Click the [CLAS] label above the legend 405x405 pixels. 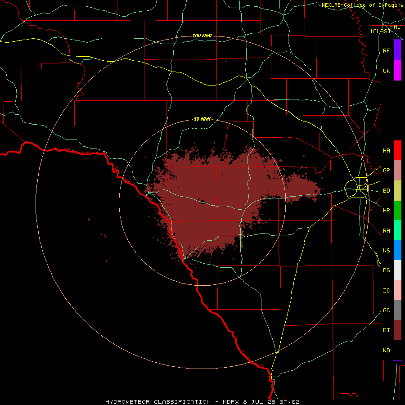[380, 31]
